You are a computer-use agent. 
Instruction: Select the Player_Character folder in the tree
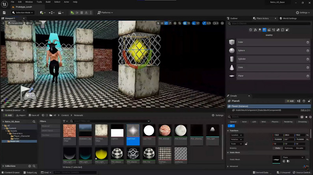pos(22,136)
